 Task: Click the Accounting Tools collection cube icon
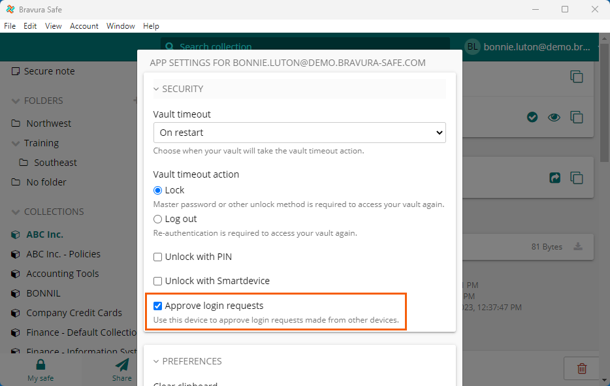(x=15, y=274)
